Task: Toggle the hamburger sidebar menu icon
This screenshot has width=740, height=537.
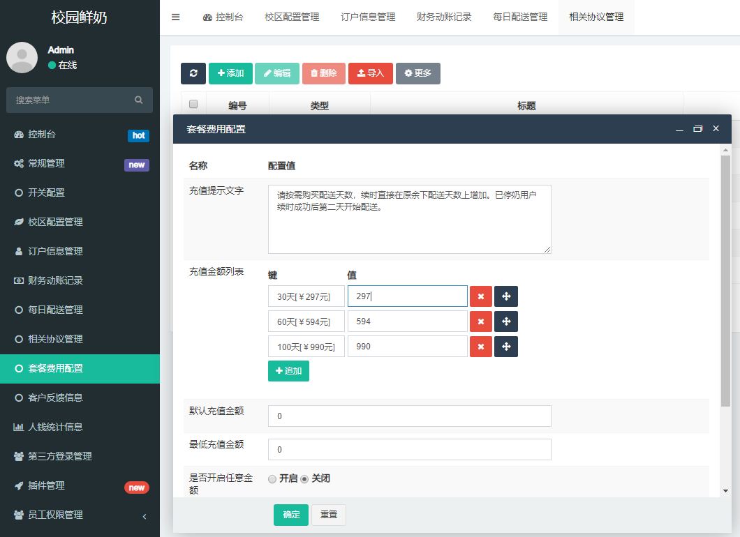Action: tap(176, 17)
